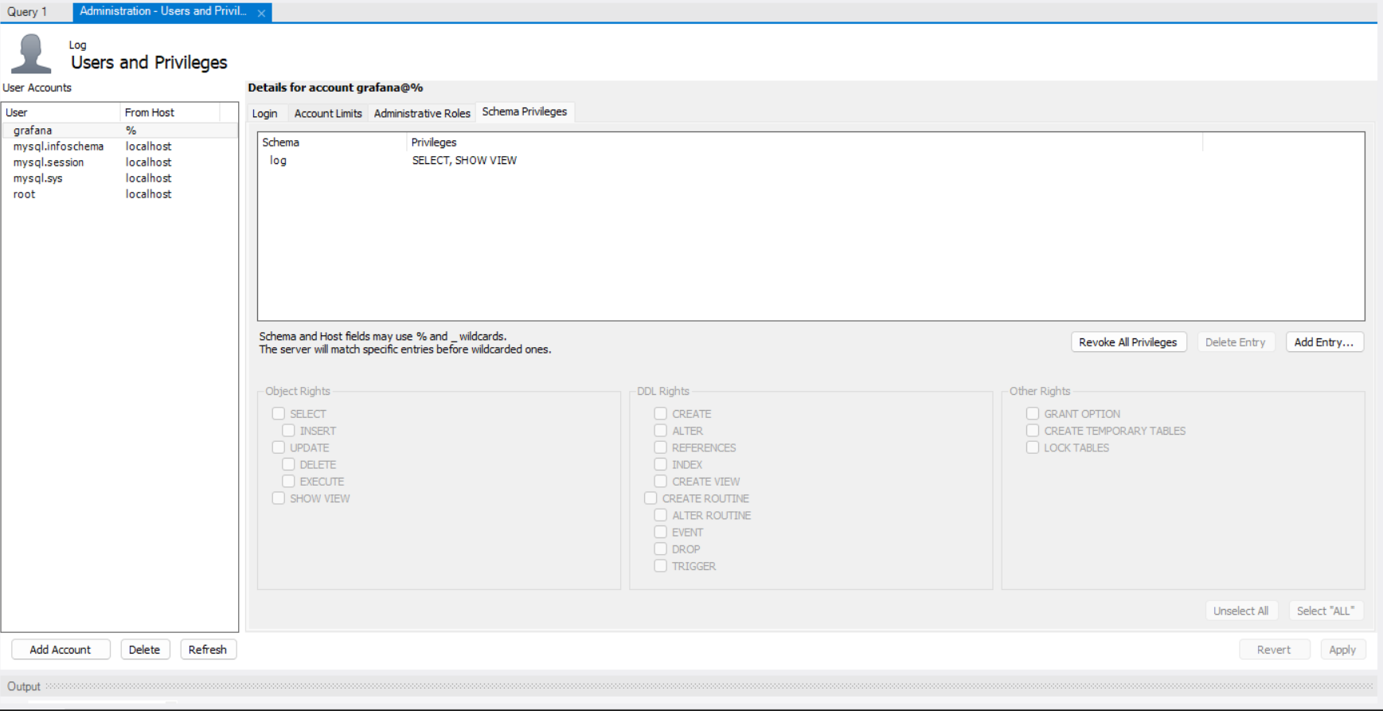Enable the CREATE DDL right
The height and width of the screenshot is (711, 1383).
coord(661,414)
